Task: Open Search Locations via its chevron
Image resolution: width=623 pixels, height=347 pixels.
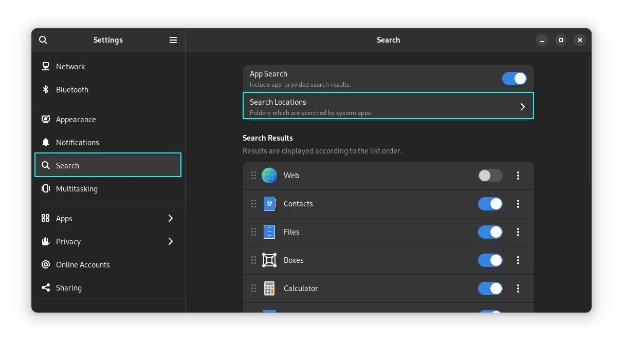Action: [x=522, y=107]
